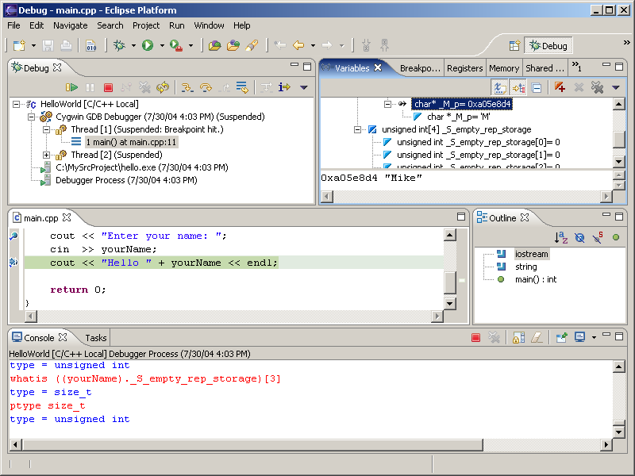The height and width of the screenshot is (476, 635).
Task: Select main() : int in Outline
Action: (x=535, y=279)
